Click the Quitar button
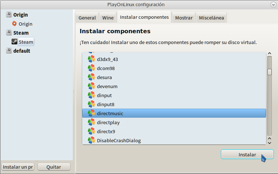The width and height of the screenshot is (278, 174). [x=54, y=167]
